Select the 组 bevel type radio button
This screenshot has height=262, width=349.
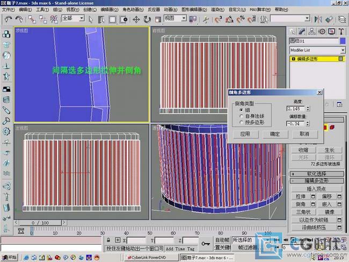(241, 110)
